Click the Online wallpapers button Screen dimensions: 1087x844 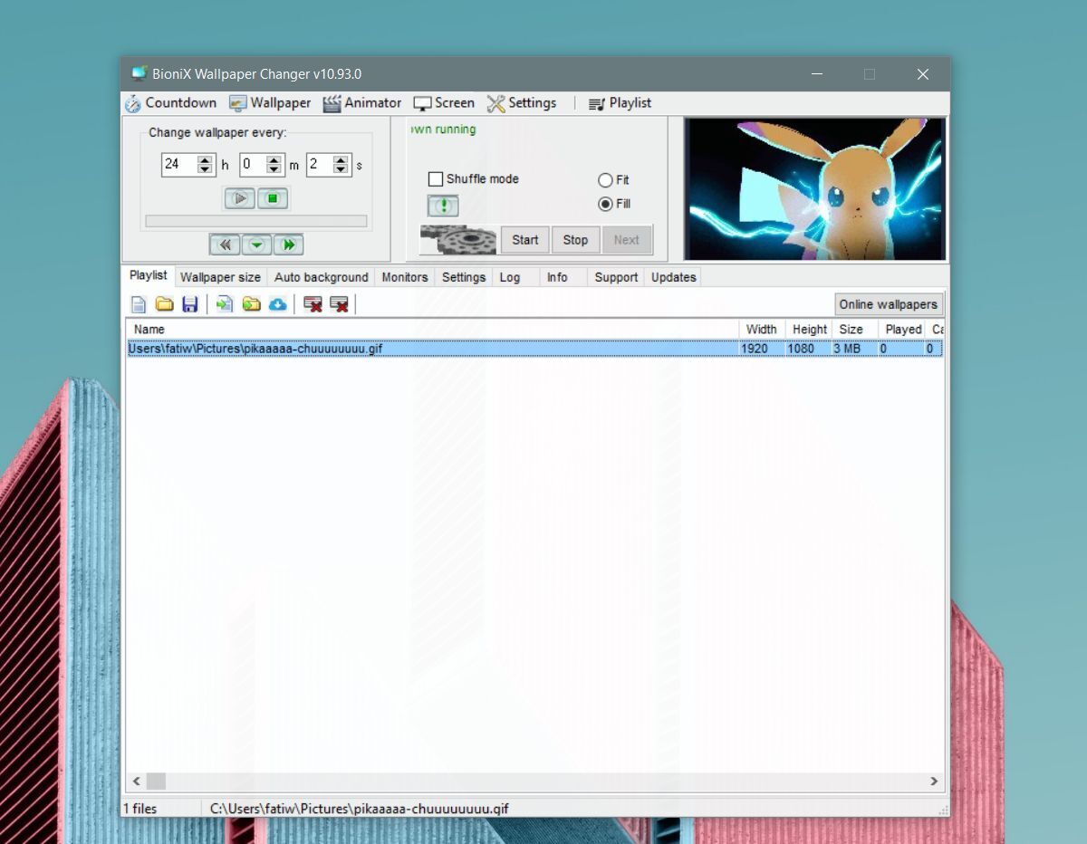pos(888,304)
